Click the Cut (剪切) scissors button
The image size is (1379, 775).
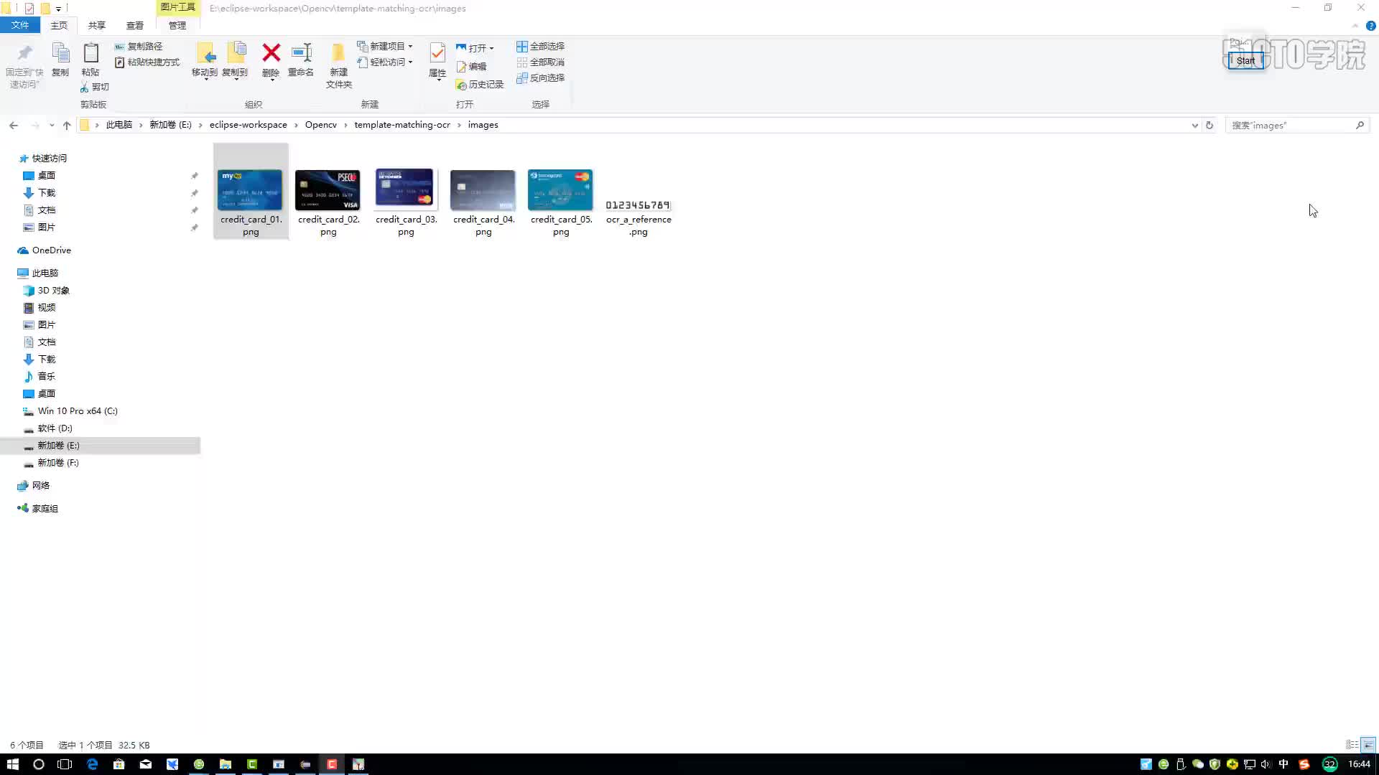pos(94,87)
